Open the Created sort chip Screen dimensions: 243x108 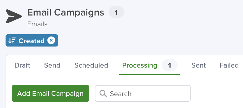pyautogui.click(x=32, y=40)
